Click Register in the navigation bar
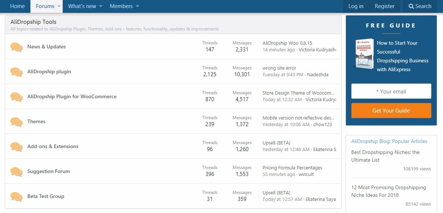Image resolution: width=443 pixels, height=213 pixels. click(385, 6)
